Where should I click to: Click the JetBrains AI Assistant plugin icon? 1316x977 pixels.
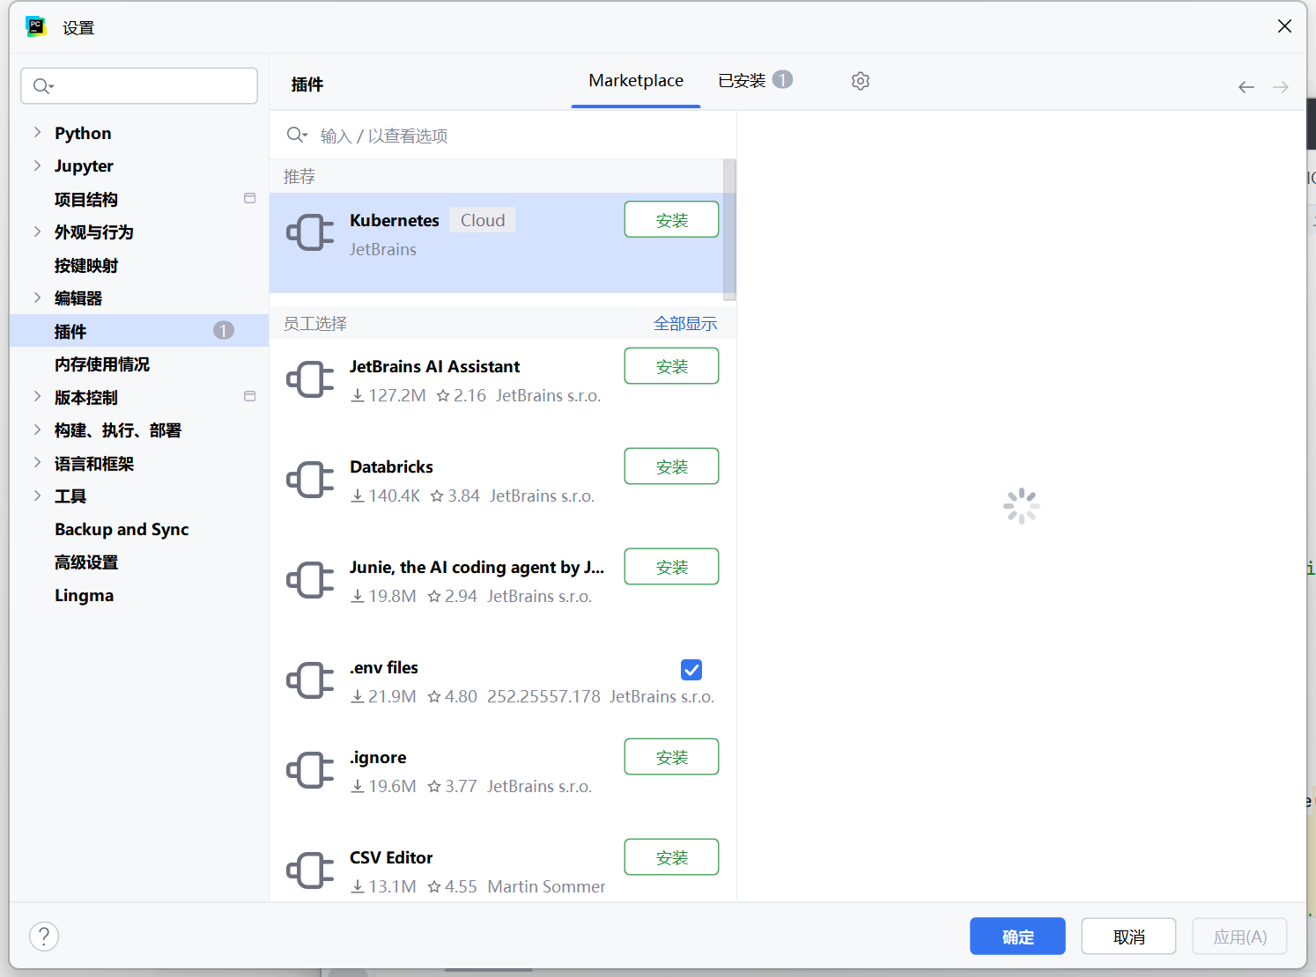point(310,379)
